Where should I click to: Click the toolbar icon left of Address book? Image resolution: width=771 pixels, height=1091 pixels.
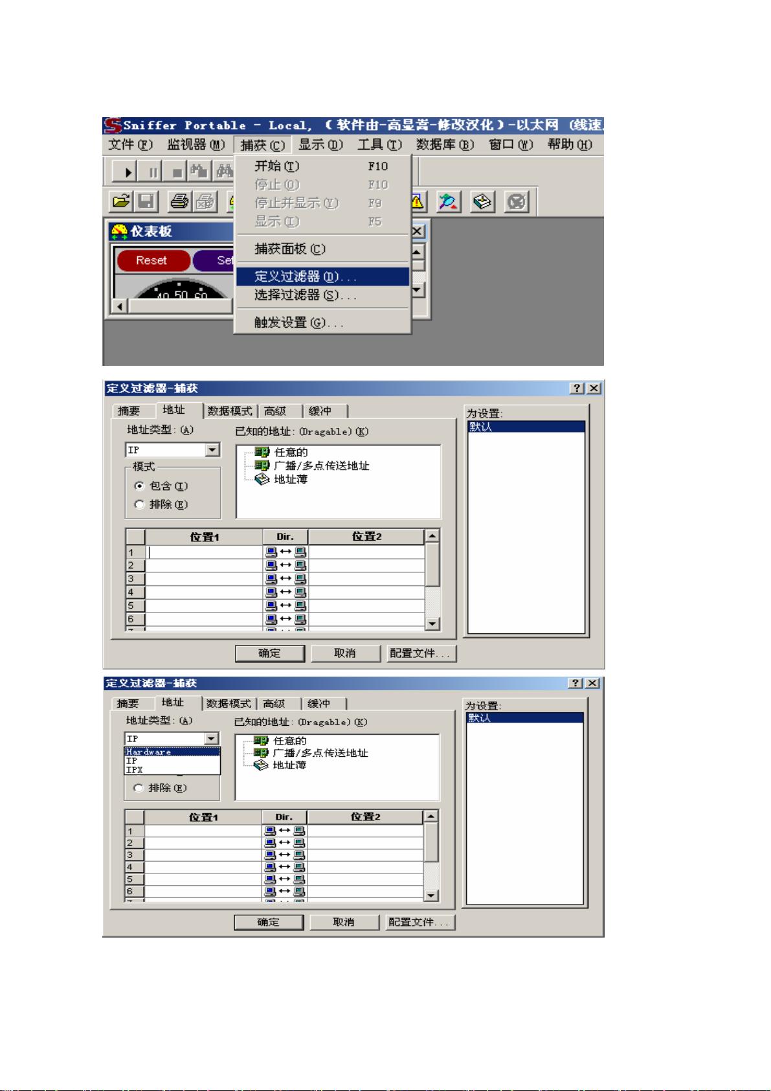click(x=449, y=202)
